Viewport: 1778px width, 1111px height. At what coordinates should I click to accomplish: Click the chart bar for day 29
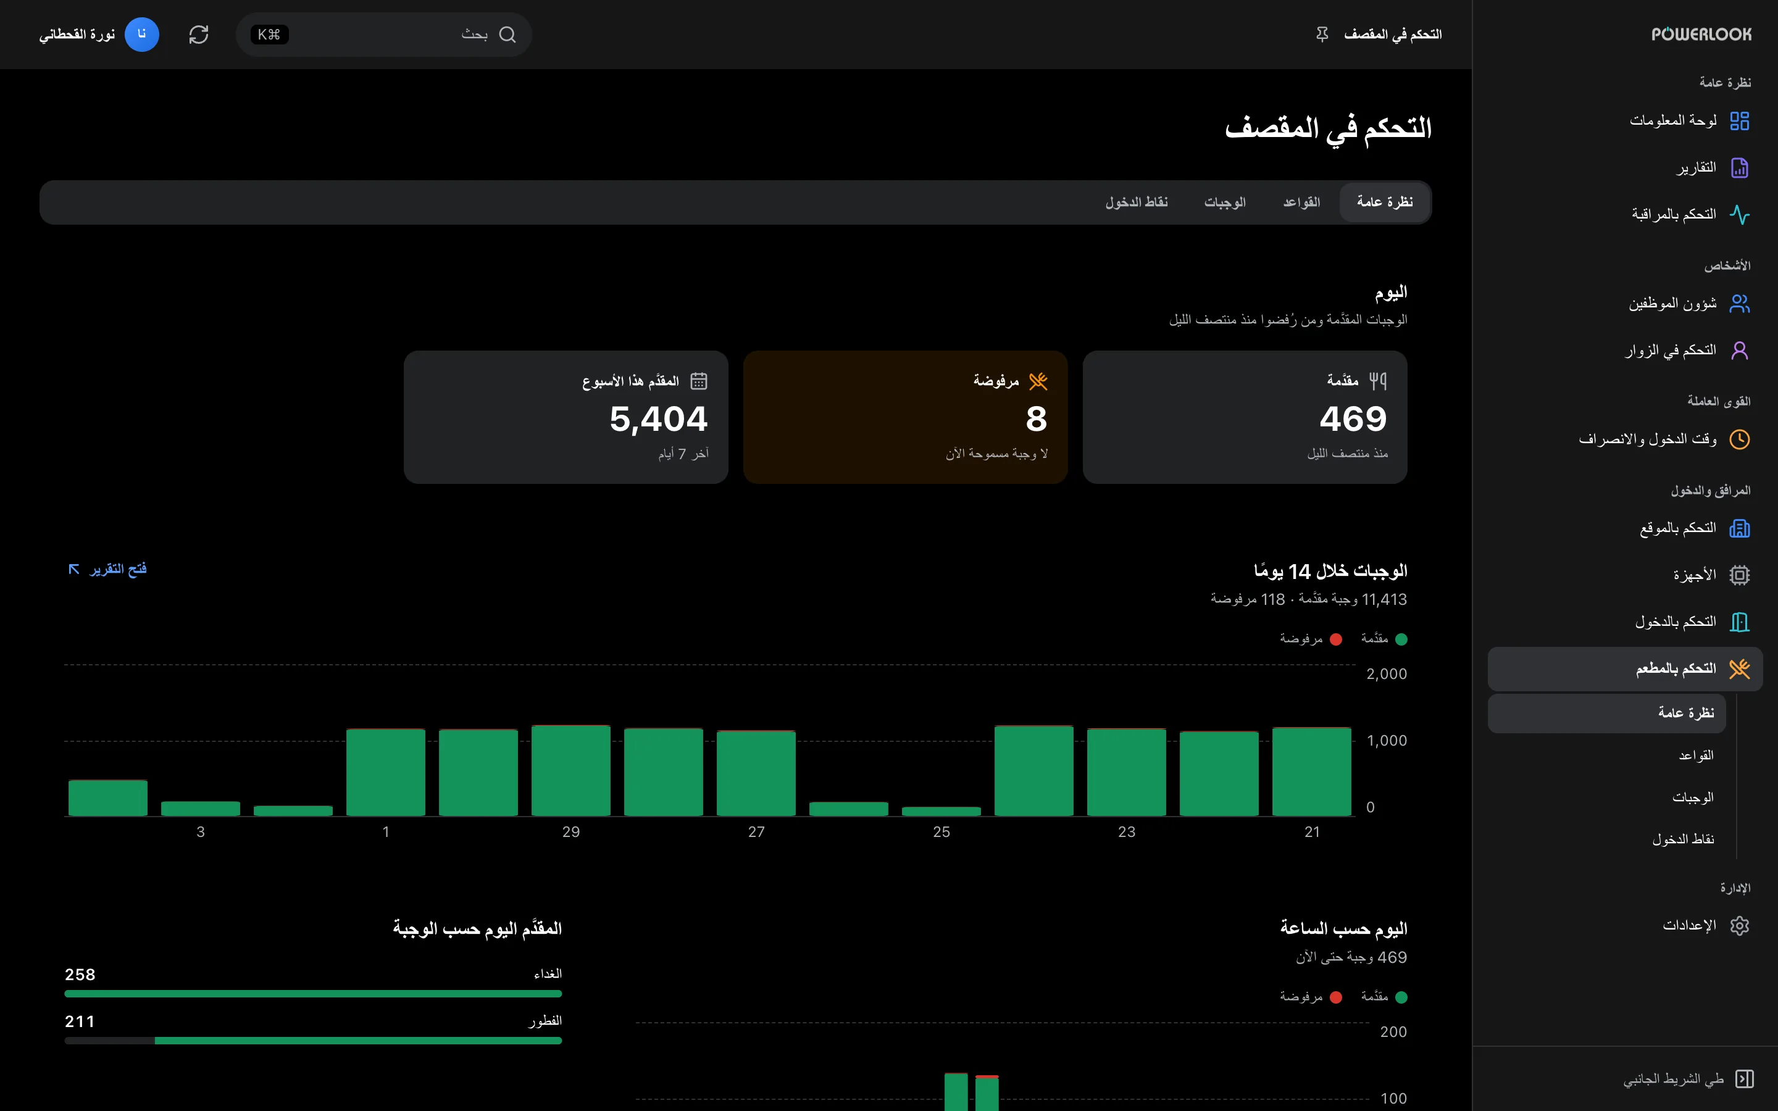pos(571,770)
